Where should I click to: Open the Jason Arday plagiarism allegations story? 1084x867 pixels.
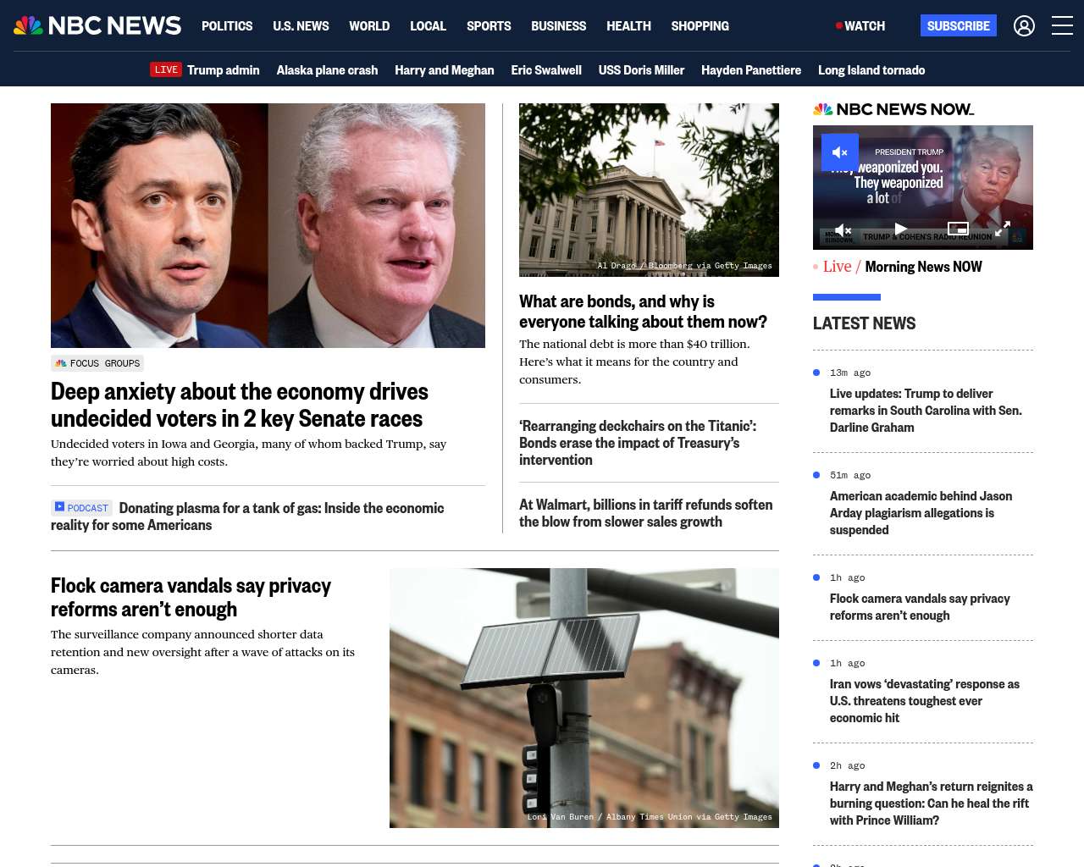(921, 513)
